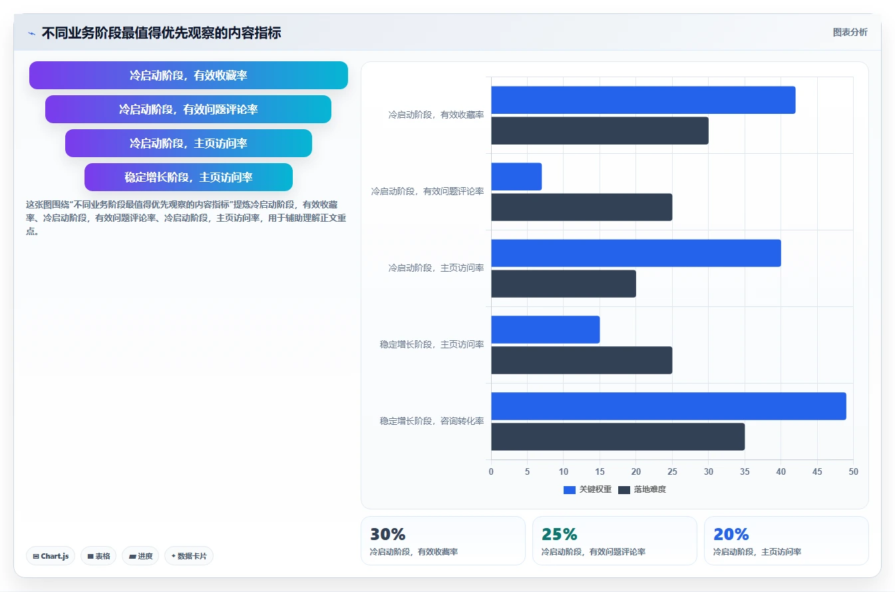This screenshot has height=592, width=895.
Task: Click x-axis tick value 50
Action: pos(854,472)
